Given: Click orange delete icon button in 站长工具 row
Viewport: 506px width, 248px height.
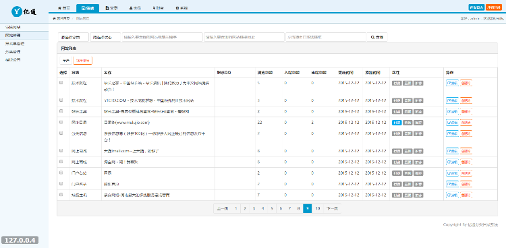Looking at the screenshot, I should (466, 112).
